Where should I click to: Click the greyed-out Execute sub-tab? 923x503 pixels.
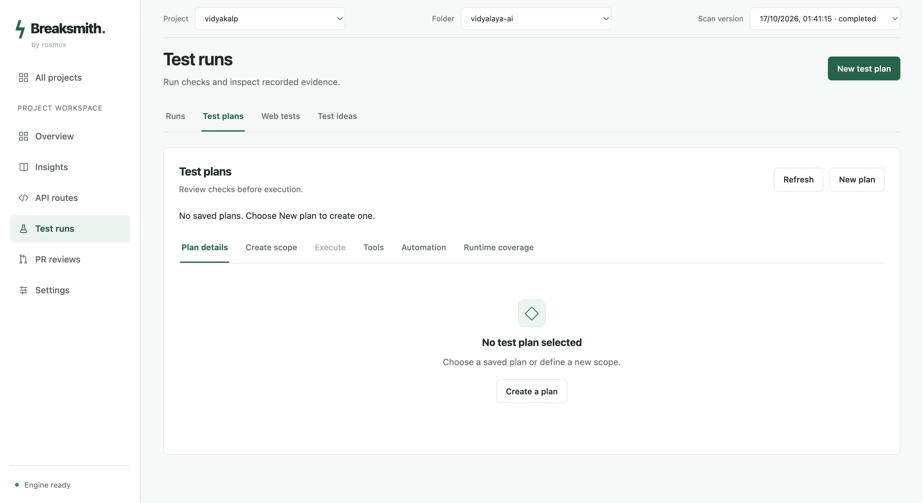tap(330, 247)
